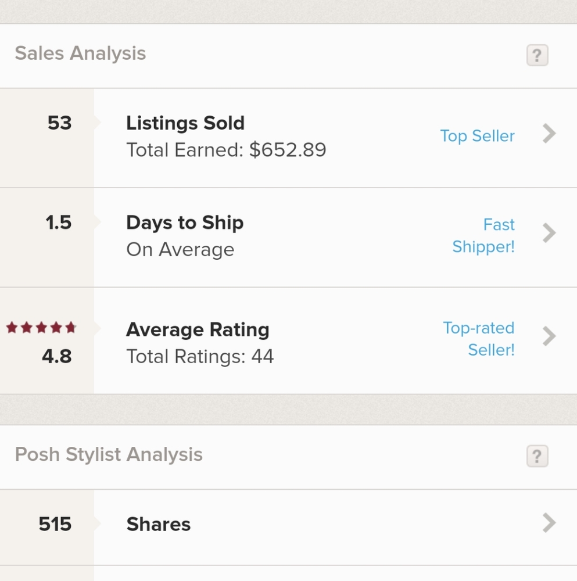This screenshot has width=577, height=581.
Task: Expand Days to Ship chevron
Action: (549, 234)
